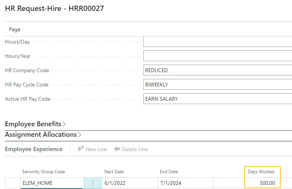This screenshot has height=189, width=292.
Task: Click the Start Date column header
Action: pos(114,172)
